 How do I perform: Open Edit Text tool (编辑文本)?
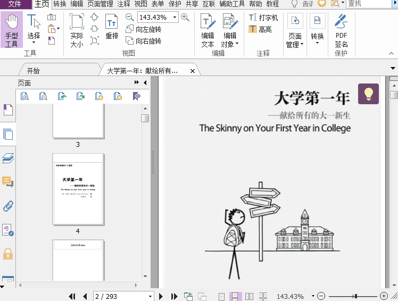tap(208, 30)
